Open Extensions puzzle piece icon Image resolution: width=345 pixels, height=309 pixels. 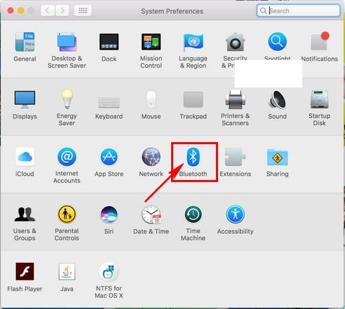tap(235, 157)
